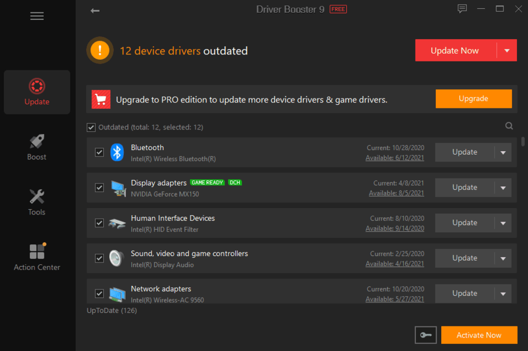Click the Network adapters device icon
Screen dimensions: 528x351
tap(117, 294)
